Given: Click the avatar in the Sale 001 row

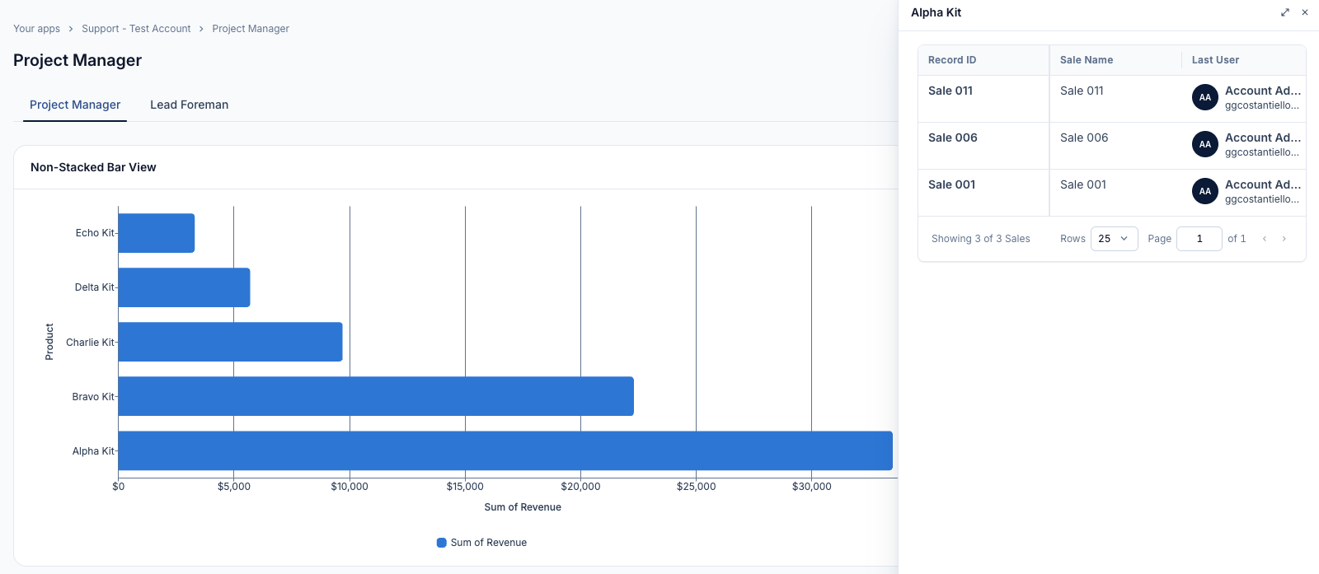Looking at the screenshot, I should (x=1205, y=191).
